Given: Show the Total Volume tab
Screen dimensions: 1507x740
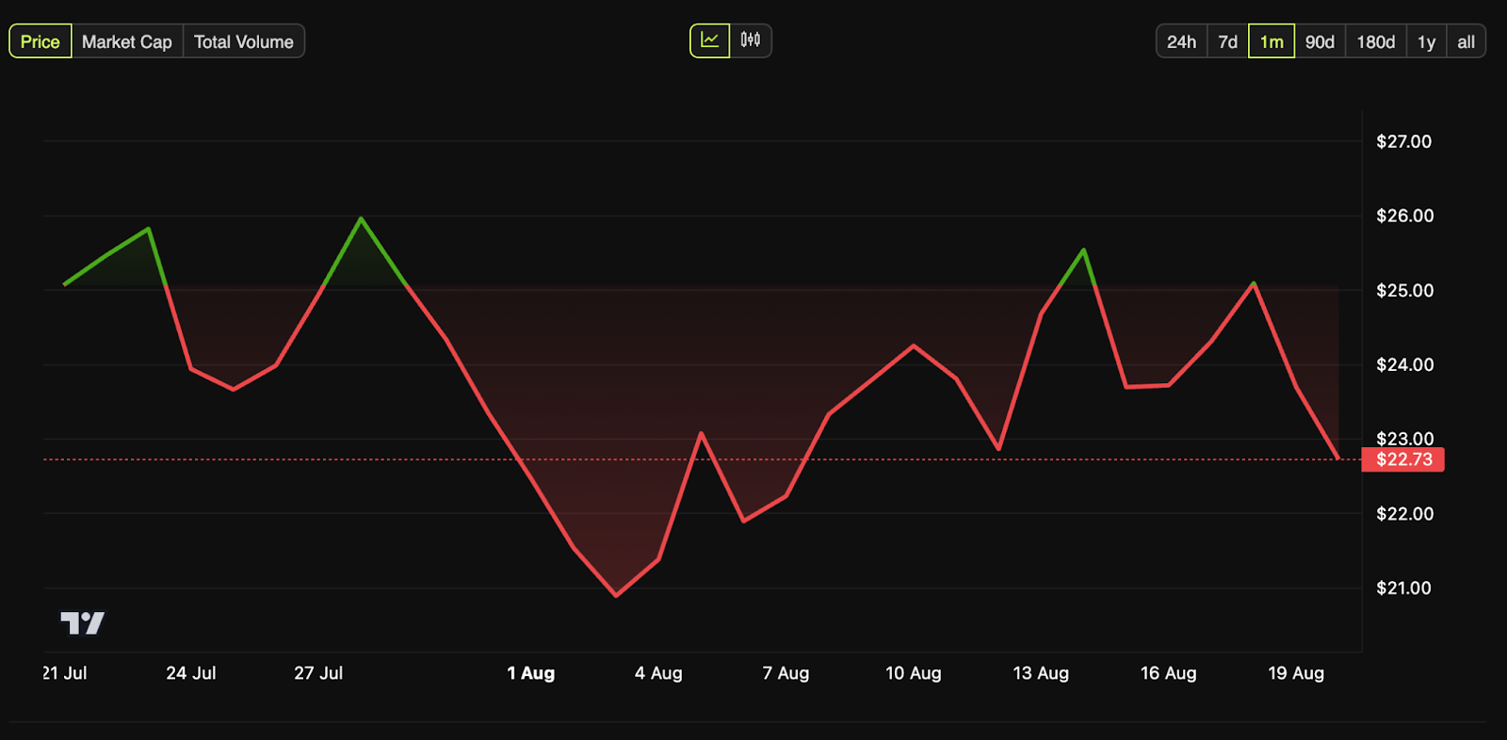Looking at the screenshot, I should click(x=244, y=41).
